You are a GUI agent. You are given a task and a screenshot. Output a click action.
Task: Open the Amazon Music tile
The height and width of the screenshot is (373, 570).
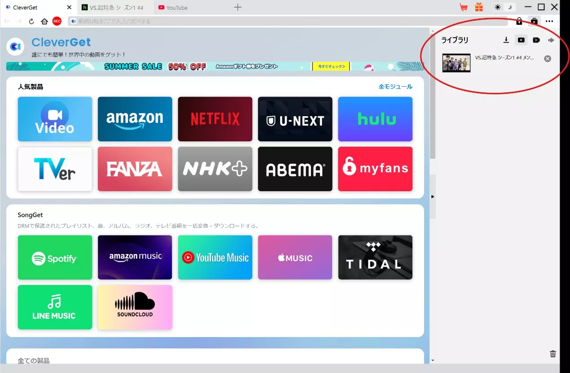point(135,257)
